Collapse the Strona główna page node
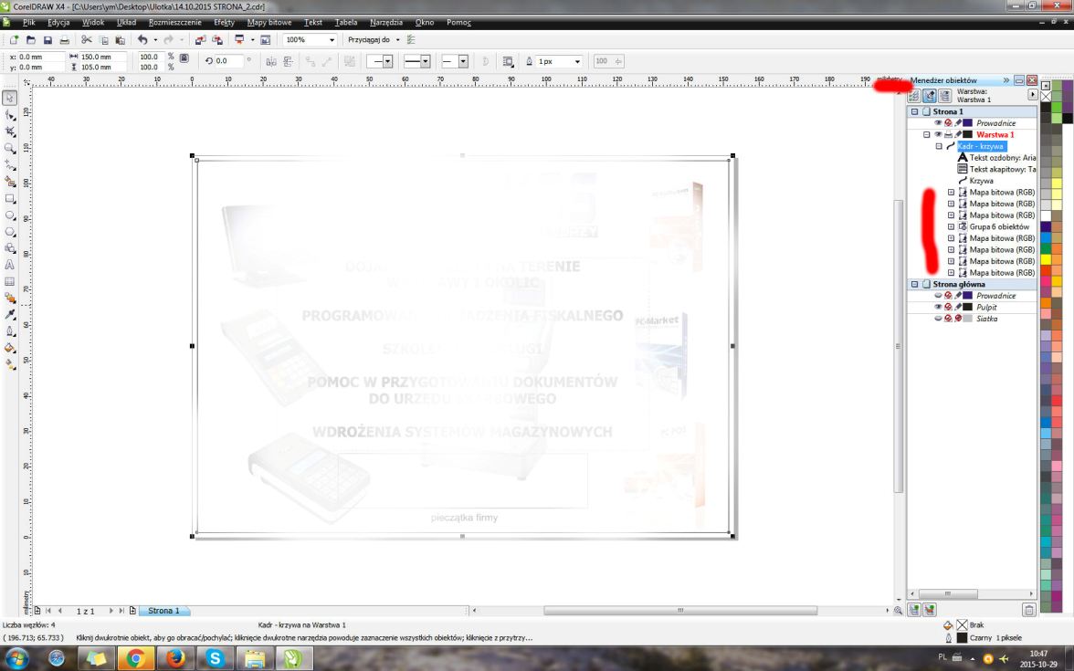The height and width of the screenshot is (671, 1074). pyautogui.click(x=913, y=285)
